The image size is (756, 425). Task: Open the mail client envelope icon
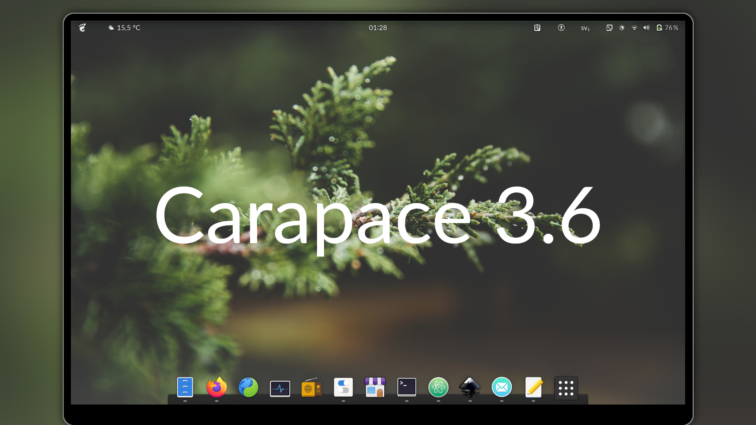(502, 387)
